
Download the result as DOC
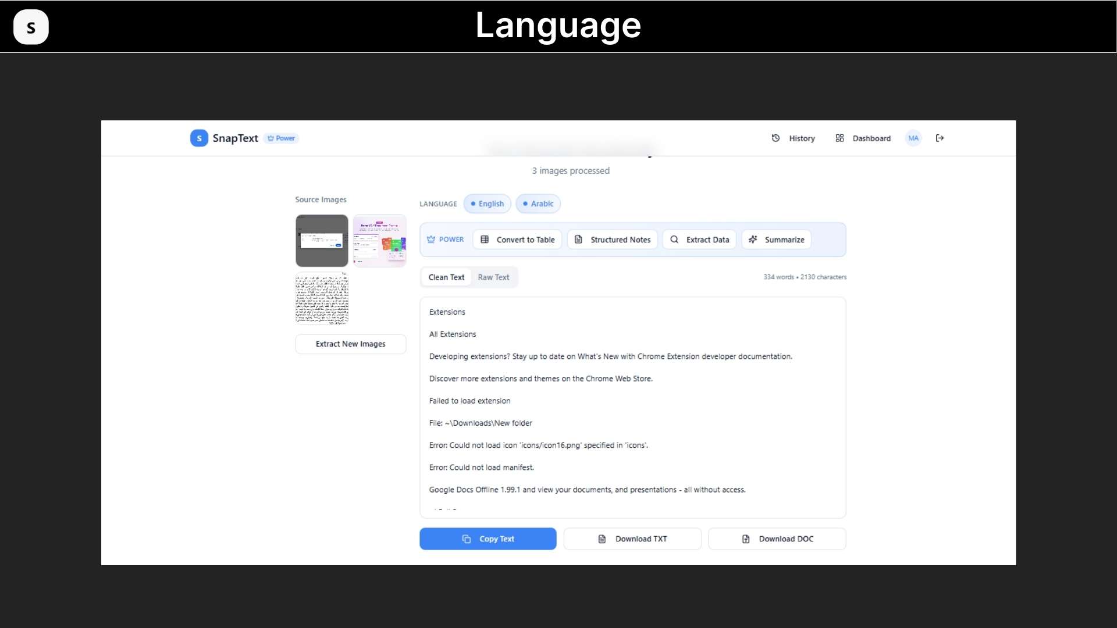(777, 539)
